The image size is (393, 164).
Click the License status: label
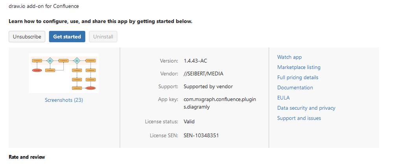pos(162,122)
